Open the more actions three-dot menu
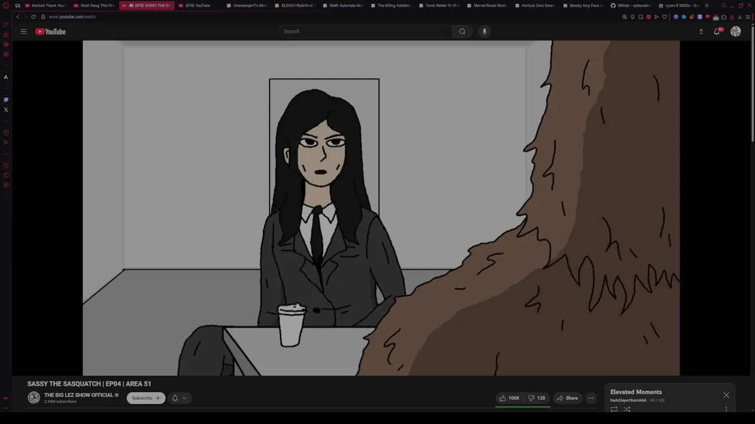 [x=590, y=398]
